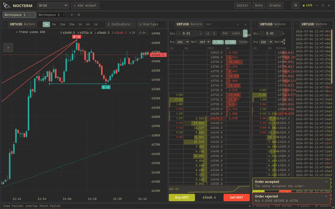Open the Wall dropdown in the narrow order book pane
This screenshot has width=335, height=209.
click(x=282, y=42)
